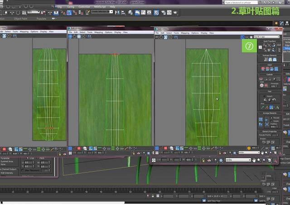This screenshot has width=290, height=205.
Task: Click Break icon in Explode rollout
Action: [261, 79]
